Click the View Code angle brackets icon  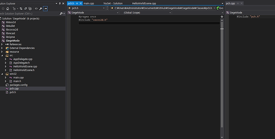click(x=36, y=8)
